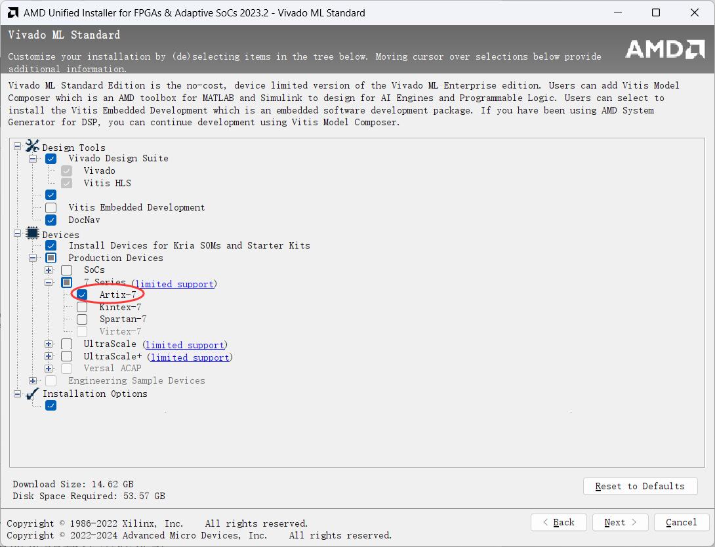715x547 pixels.
Task: Expand Engineering Sample Devices node
Action: (33, 381)
